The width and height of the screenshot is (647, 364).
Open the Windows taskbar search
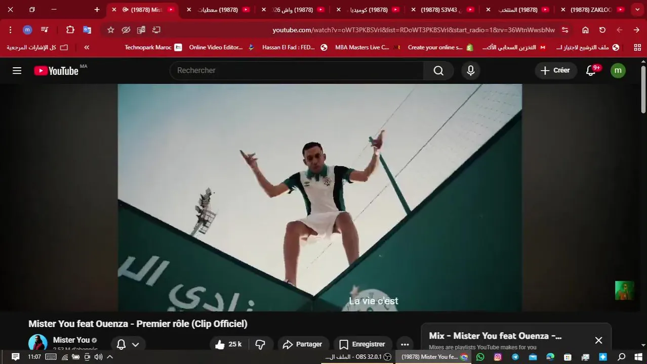(x=622, y=357)
